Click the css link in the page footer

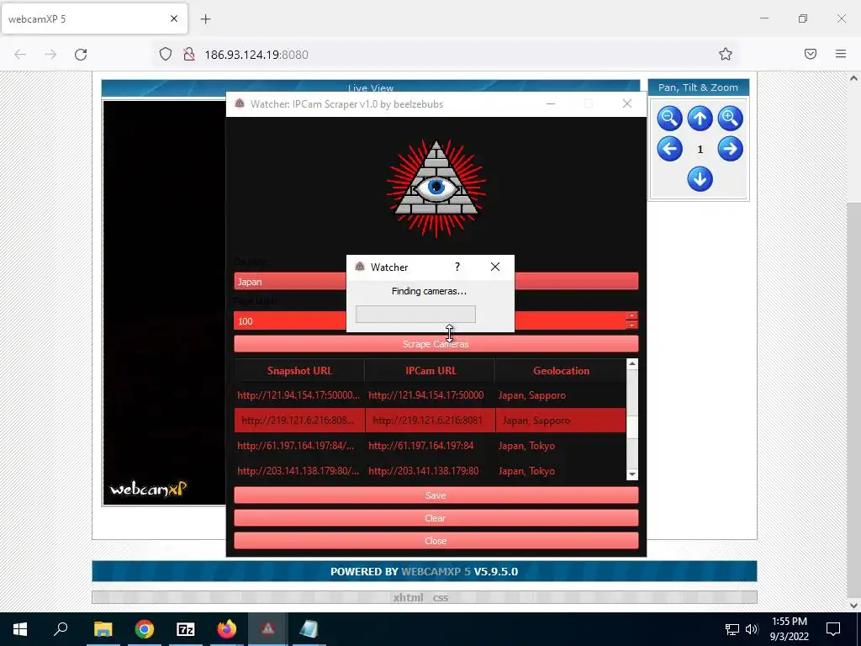click(441, 598)
